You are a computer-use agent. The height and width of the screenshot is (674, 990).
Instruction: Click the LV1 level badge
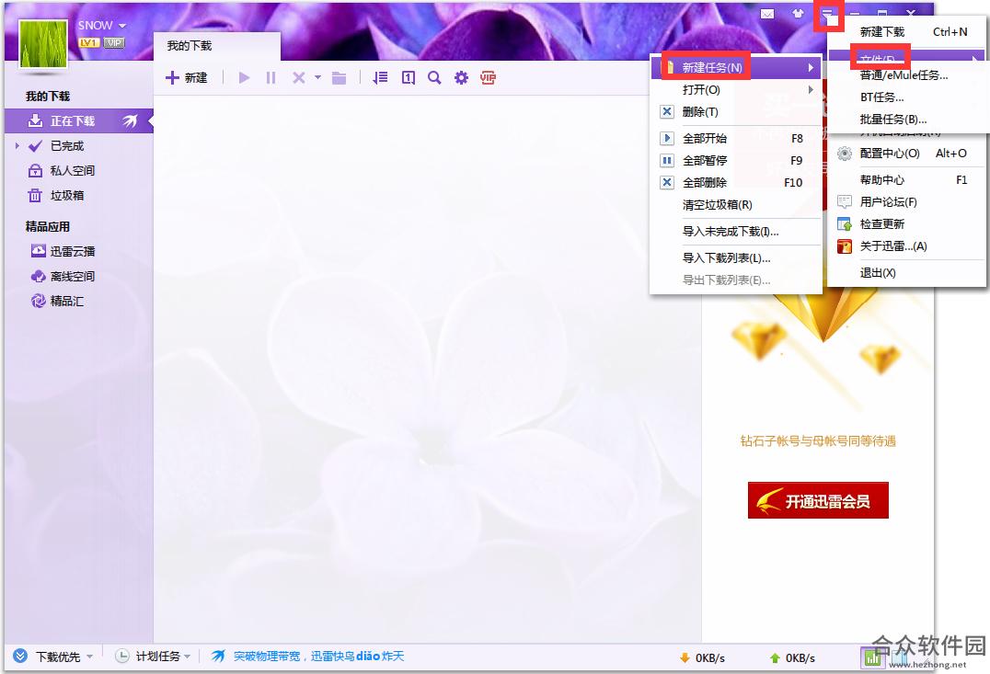pos(88,43)
